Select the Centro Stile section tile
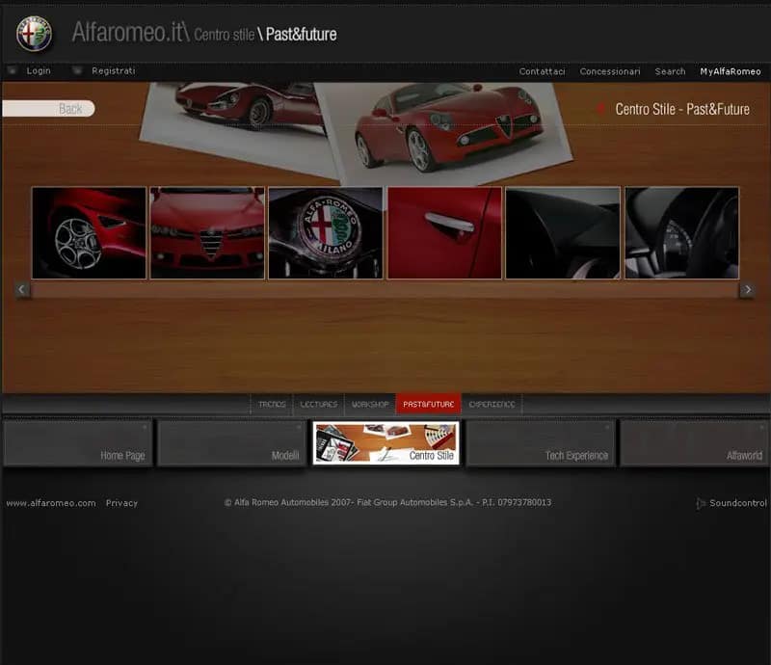Image resolution: width=771 pixels, height=665 pixels. [386, 442]
